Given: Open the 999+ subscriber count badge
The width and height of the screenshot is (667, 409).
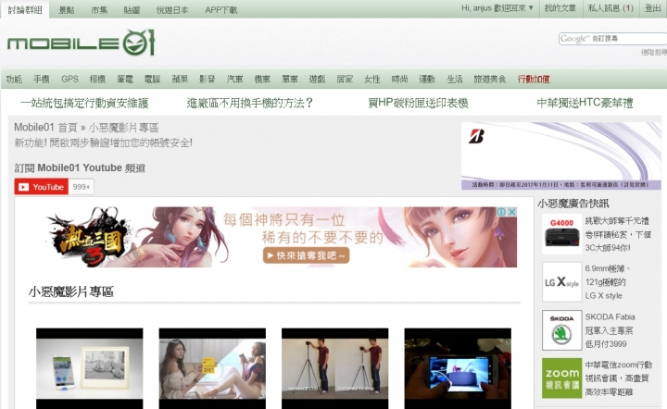Looking at the screenshot, I should point(82,187).
